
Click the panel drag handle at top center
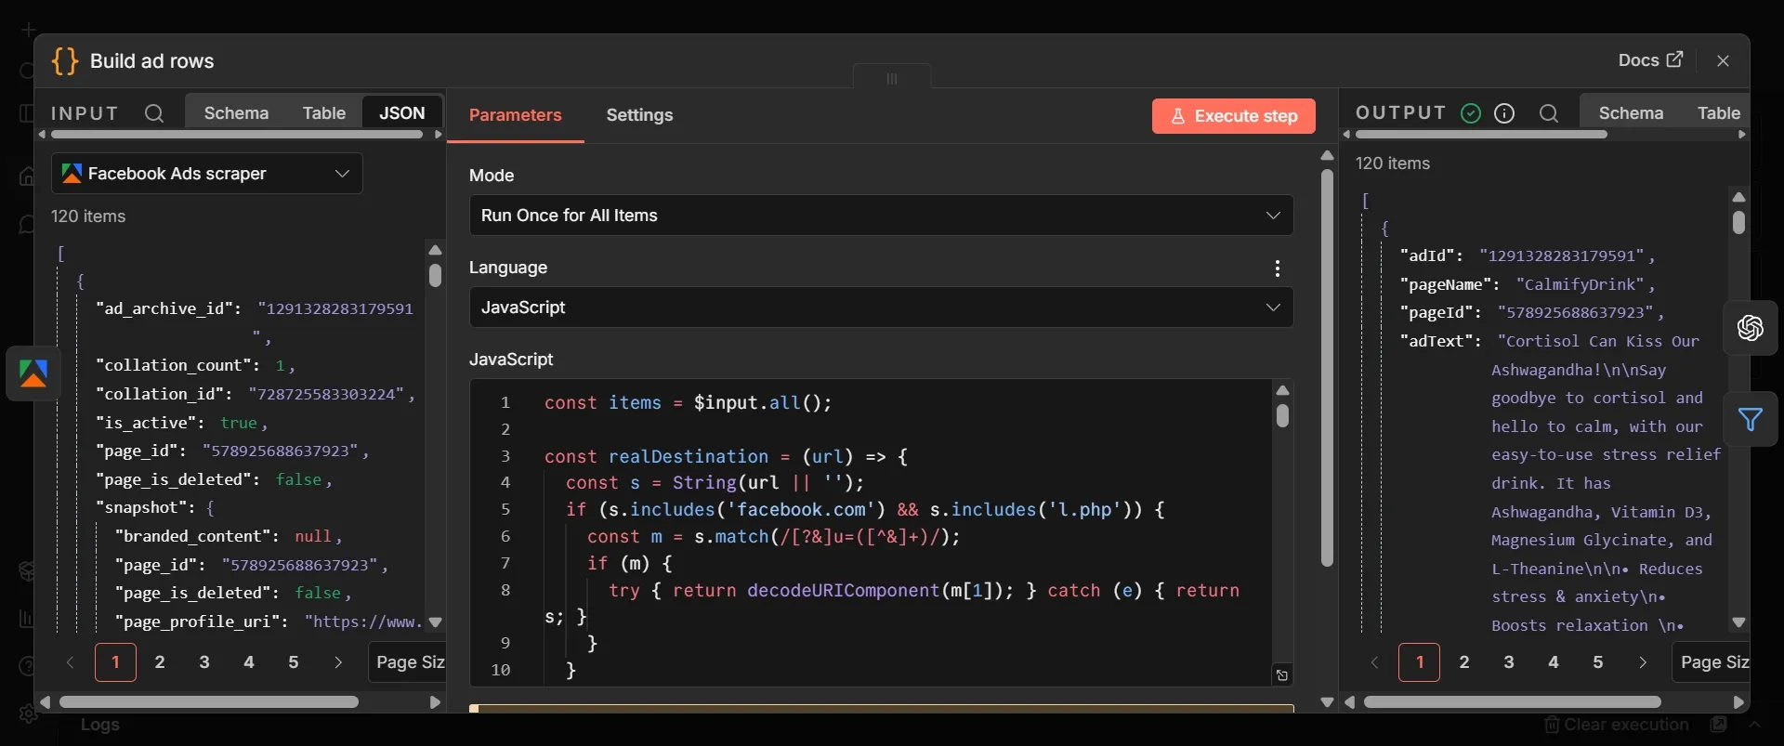click(x=892, y=78)
